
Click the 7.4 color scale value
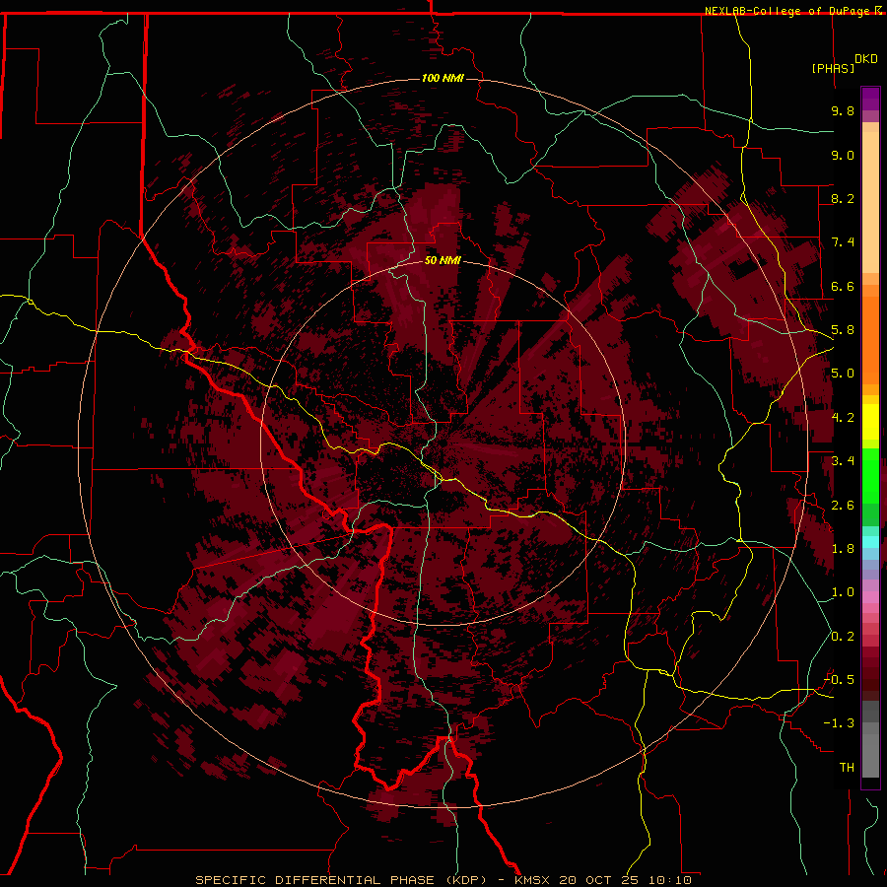tap(843, 242)
